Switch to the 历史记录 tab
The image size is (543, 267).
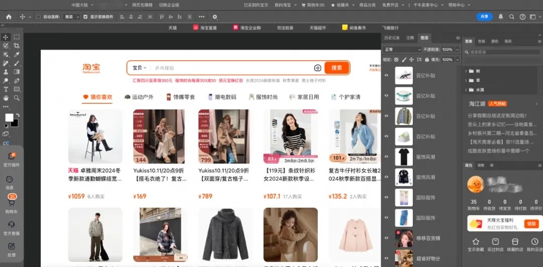392,38
